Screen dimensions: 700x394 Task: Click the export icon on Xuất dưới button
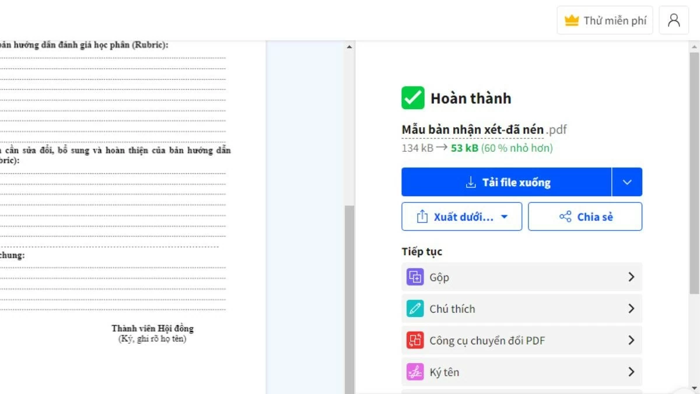pos(422,216)
